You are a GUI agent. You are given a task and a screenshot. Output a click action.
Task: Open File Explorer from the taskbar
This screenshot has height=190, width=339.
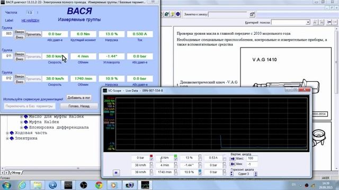pyautogui.click(x=38, y=185)
